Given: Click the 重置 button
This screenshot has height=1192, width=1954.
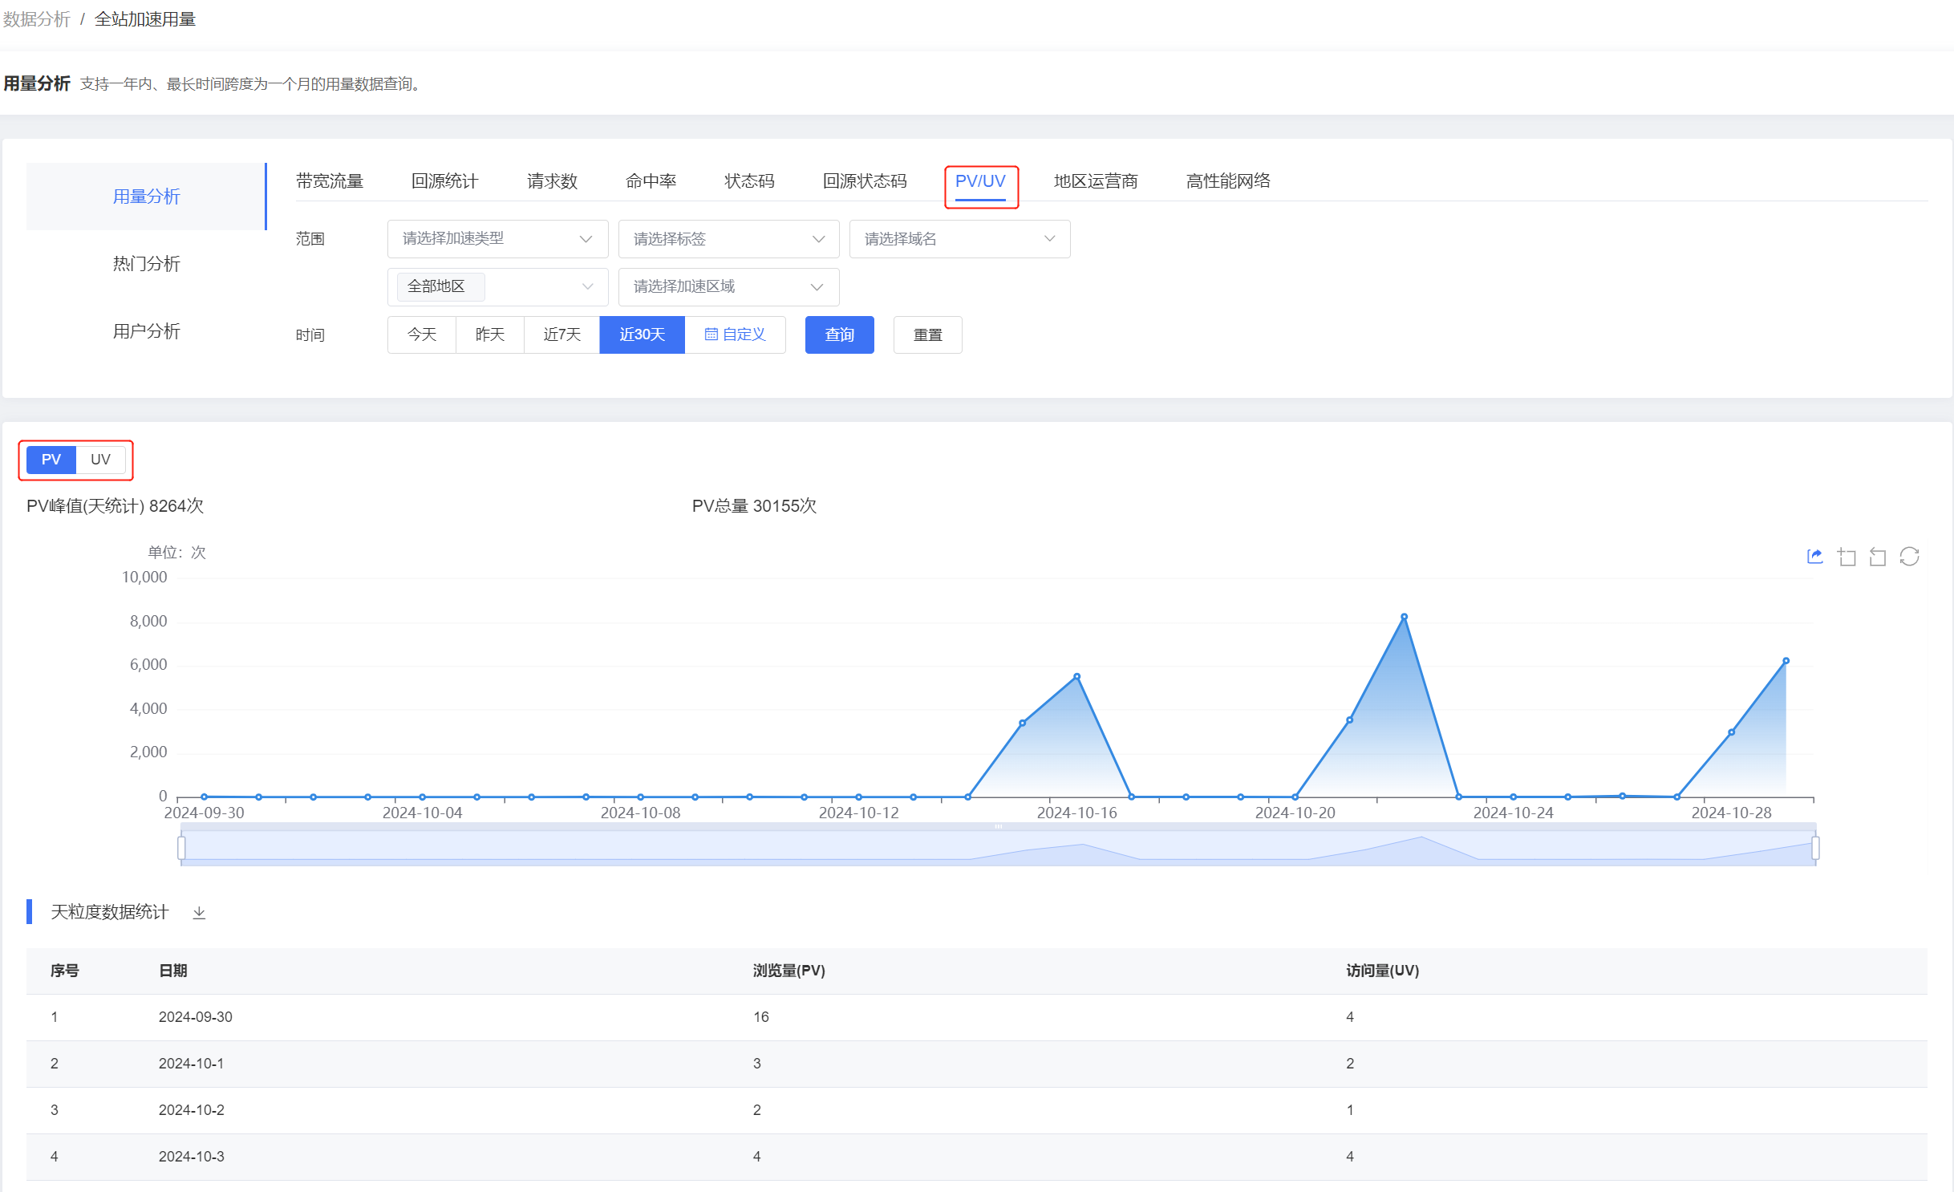Looking at the screenshot, I should (x=927, y=334).
